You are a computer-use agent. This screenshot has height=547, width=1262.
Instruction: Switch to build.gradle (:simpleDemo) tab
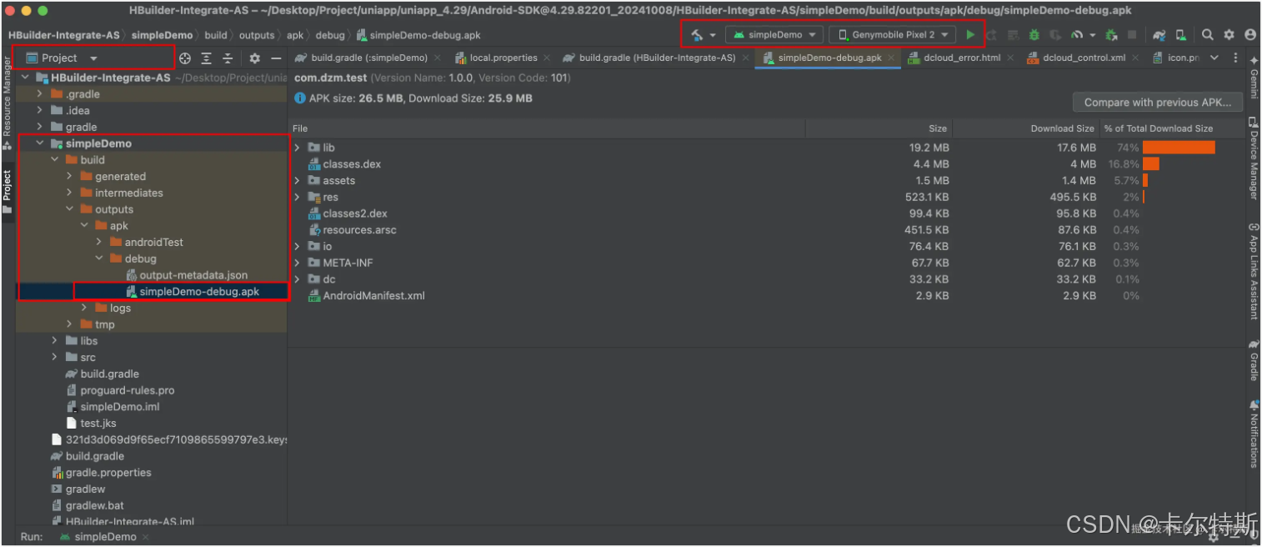coord(369,58)
